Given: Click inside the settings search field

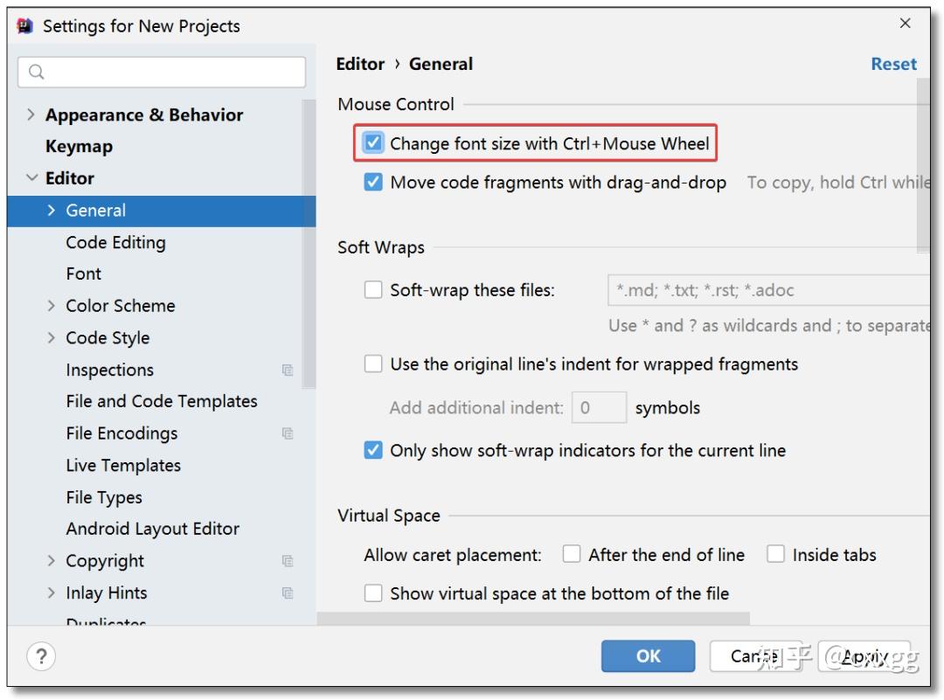Looking at the screenshot, I should (x=157, y=71).
